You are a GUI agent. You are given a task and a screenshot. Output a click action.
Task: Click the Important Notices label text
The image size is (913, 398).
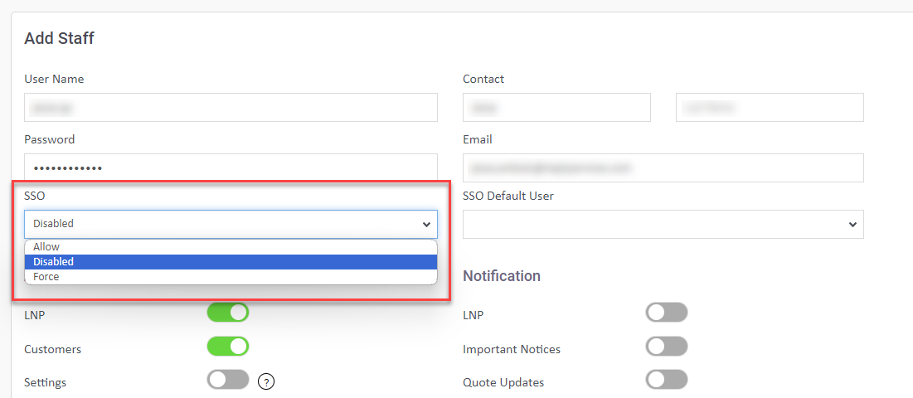click(x=511, y=349)
